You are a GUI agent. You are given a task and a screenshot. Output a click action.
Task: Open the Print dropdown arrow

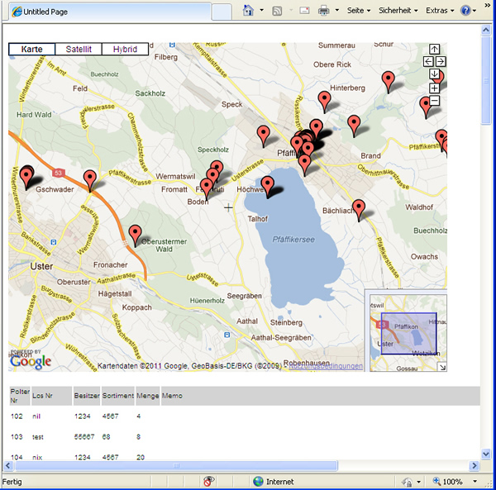point(337,11)
